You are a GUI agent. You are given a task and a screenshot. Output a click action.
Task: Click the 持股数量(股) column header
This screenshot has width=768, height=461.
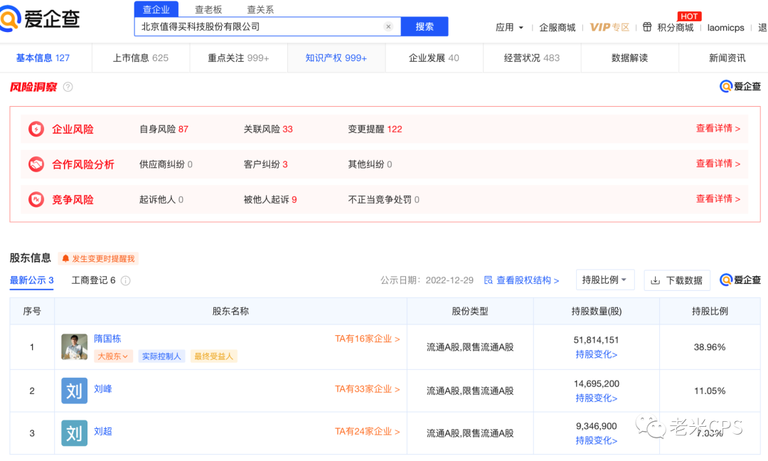[596, 311]
